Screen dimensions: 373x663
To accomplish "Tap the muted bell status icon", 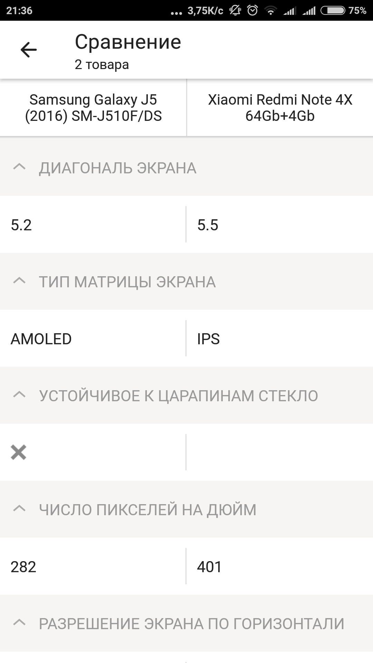I will 235,11.
